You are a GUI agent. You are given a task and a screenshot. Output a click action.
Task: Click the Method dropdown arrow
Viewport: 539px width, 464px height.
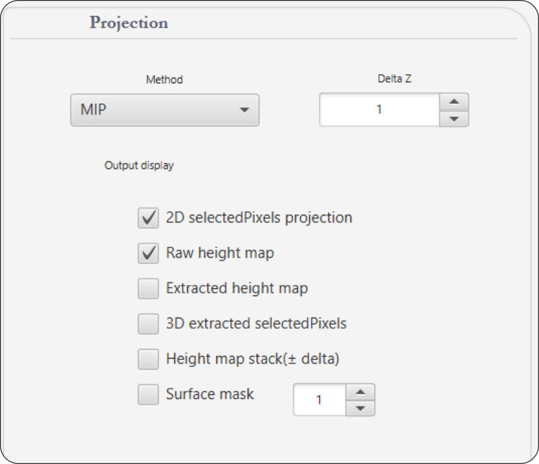(x=244, y=110)
